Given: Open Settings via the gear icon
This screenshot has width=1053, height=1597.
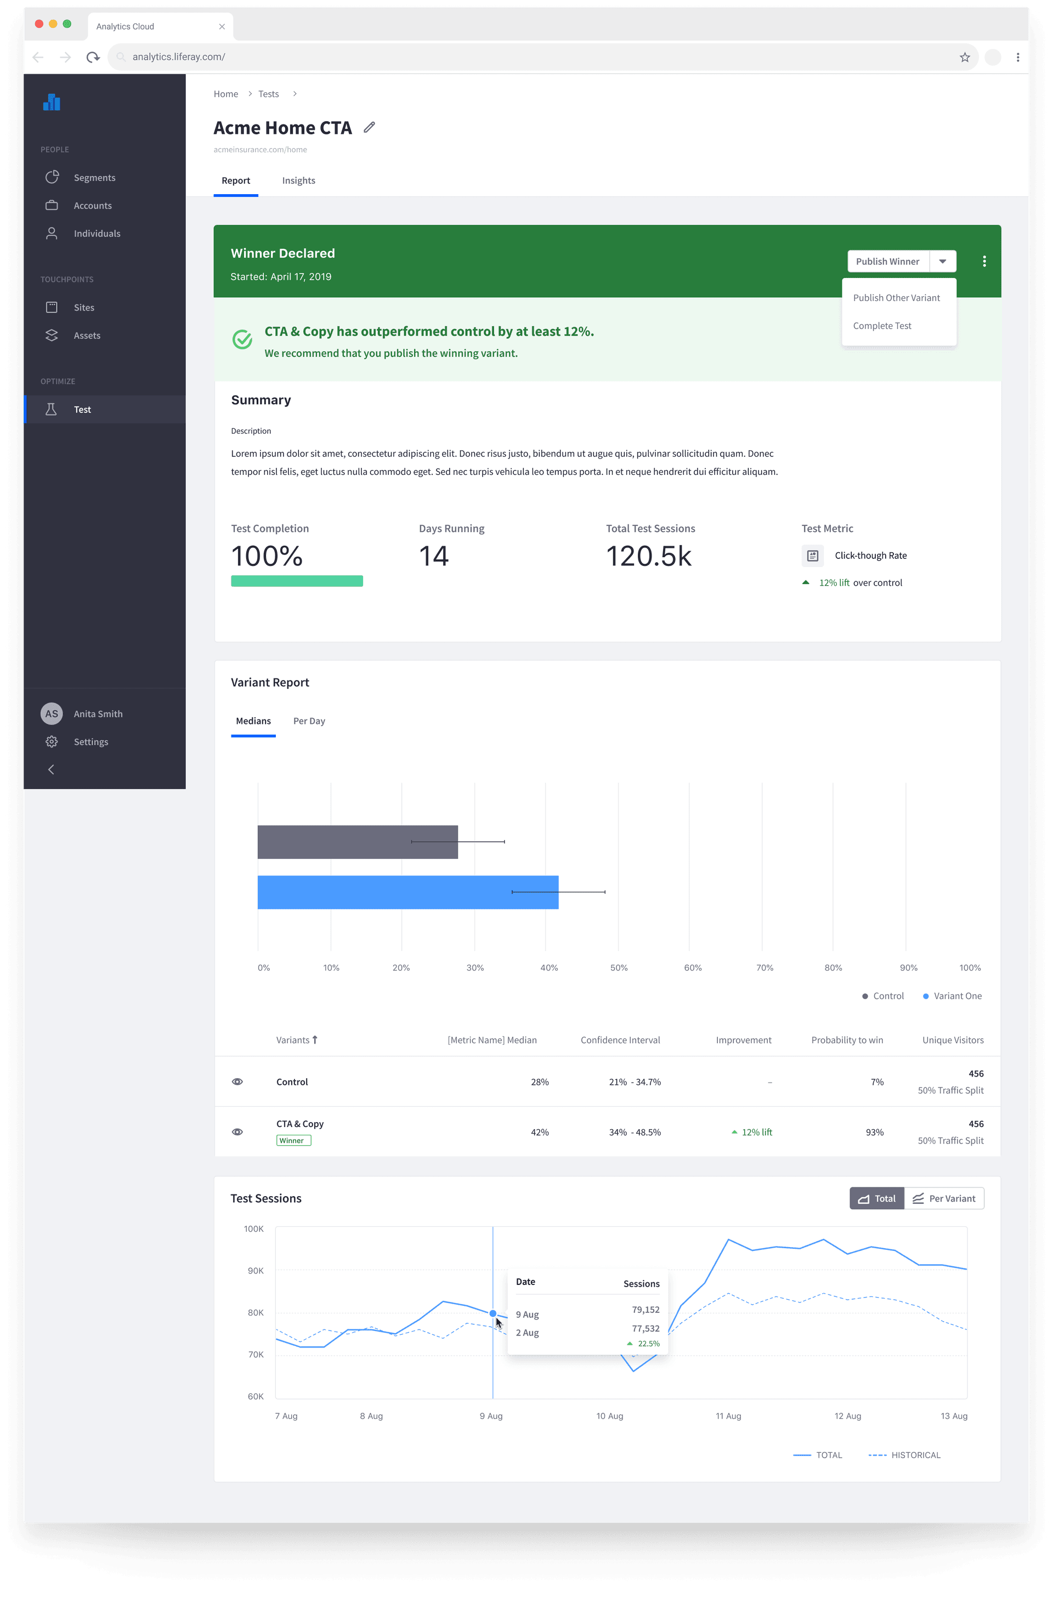Looking at the screenshot, I should [52, 741].
